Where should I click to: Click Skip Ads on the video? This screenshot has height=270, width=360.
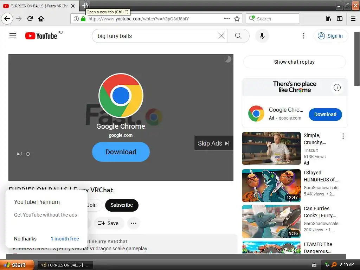coord(213,143)
